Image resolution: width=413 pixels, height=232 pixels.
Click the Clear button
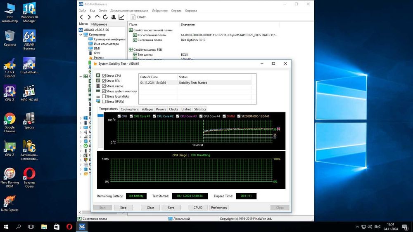tap(150, 208)
